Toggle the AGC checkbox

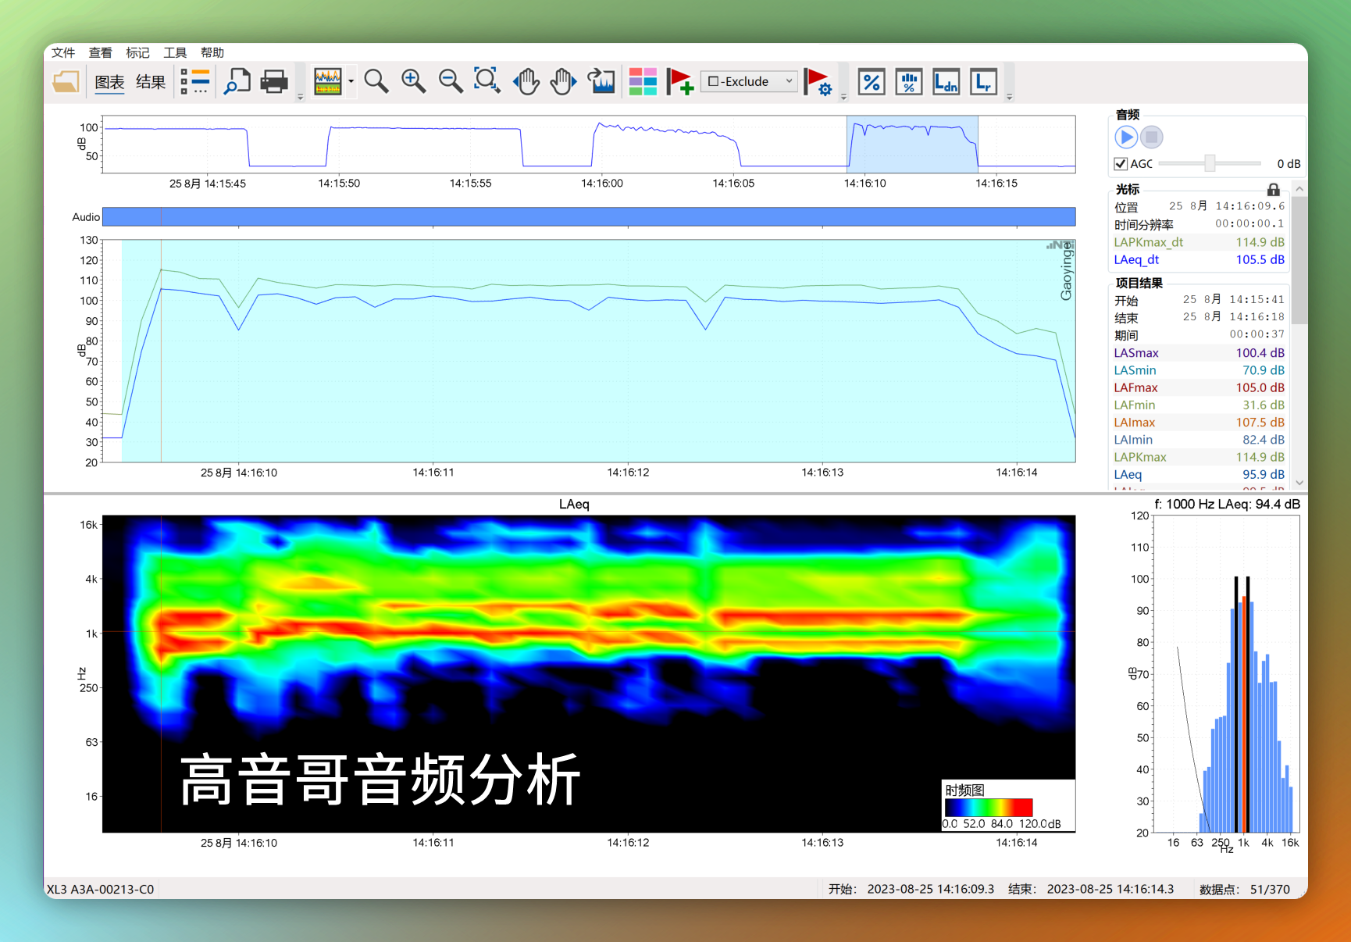(1121, 163)
